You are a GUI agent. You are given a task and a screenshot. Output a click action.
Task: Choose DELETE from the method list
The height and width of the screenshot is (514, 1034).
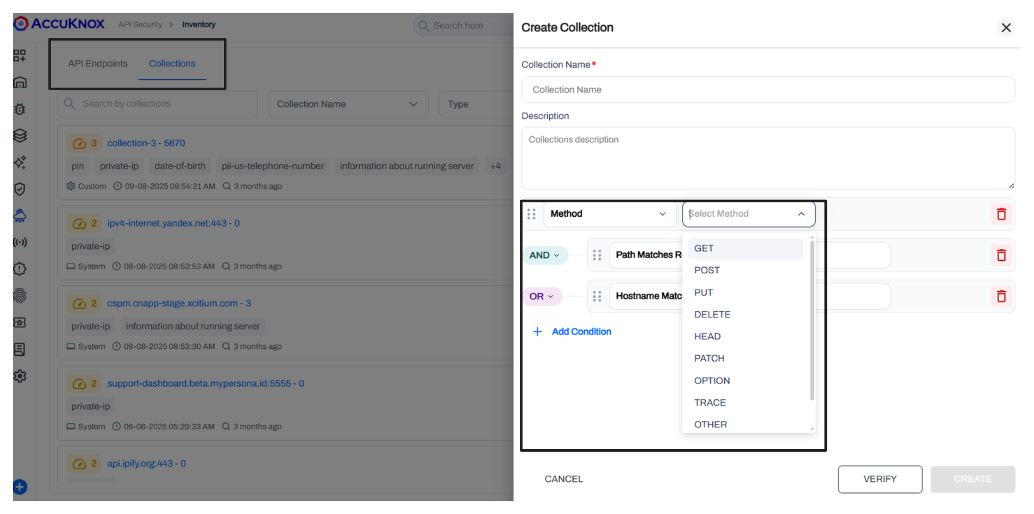pos(712,314)
